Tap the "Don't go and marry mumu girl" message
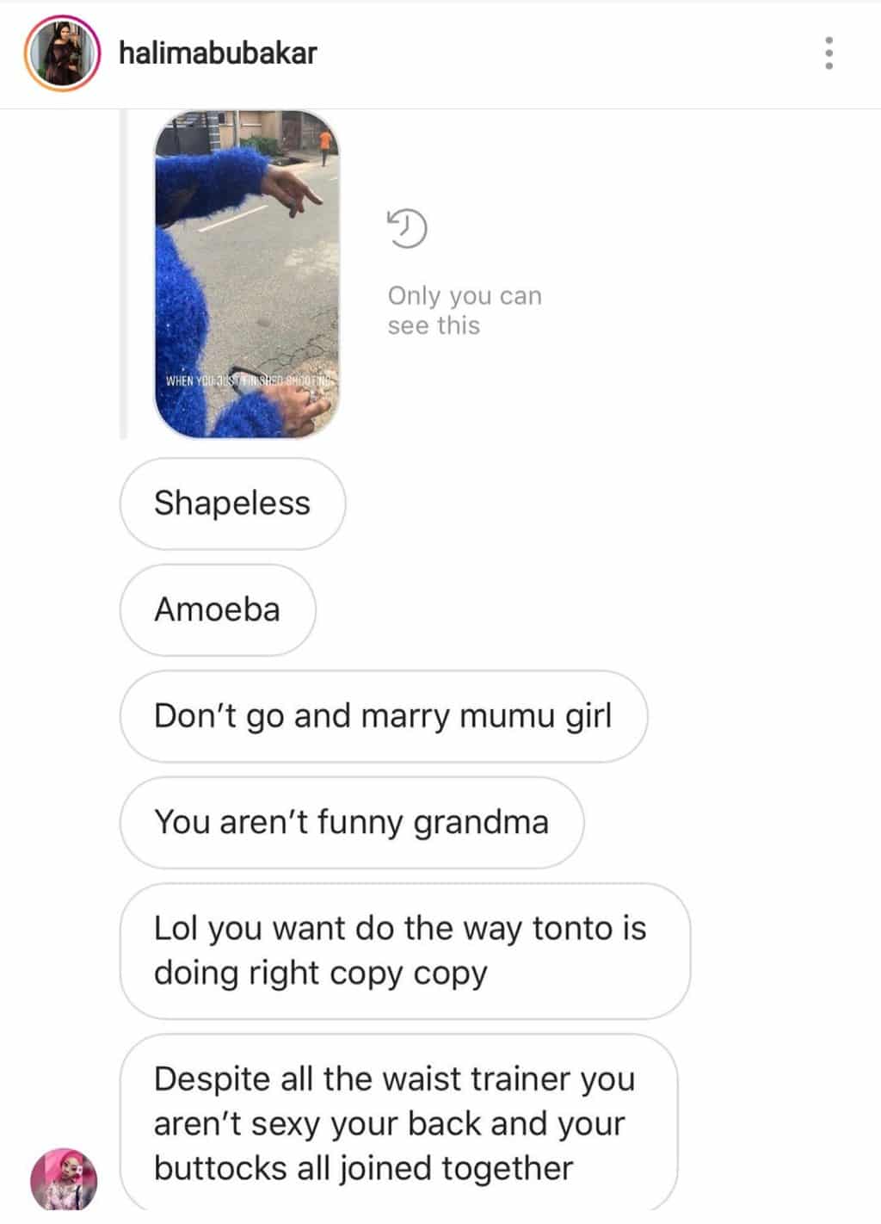The width and height of the screenshot is (881, 1224). point(384,716)
